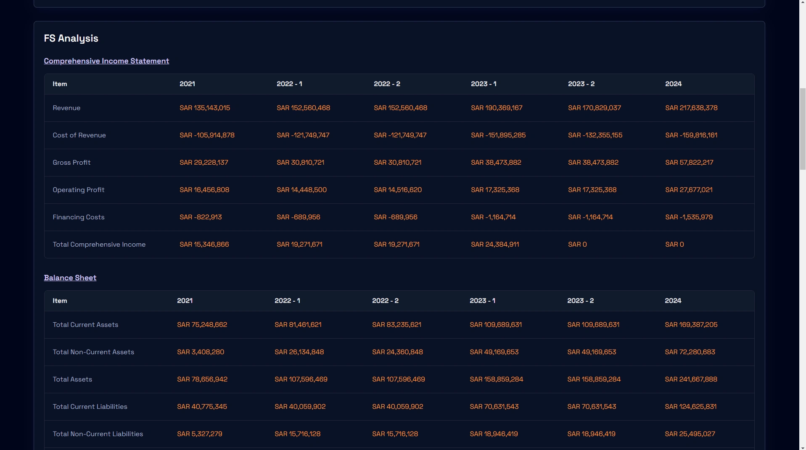Click comprehensive income value SAR 24,384,911
The image size is (806, 450).
[495, 245]
